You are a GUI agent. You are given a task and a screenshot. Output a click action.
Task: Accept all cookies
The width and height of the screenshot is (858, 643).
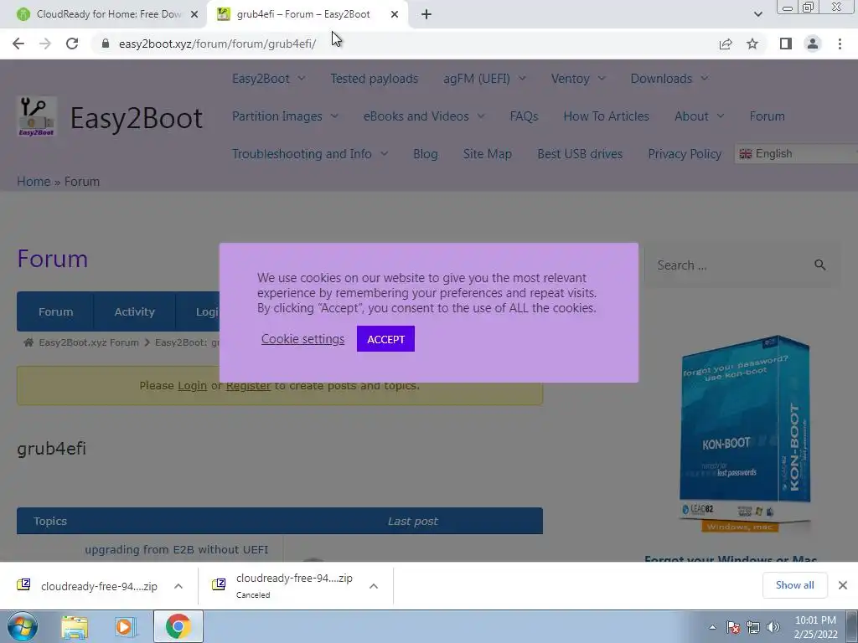(385, 339)
